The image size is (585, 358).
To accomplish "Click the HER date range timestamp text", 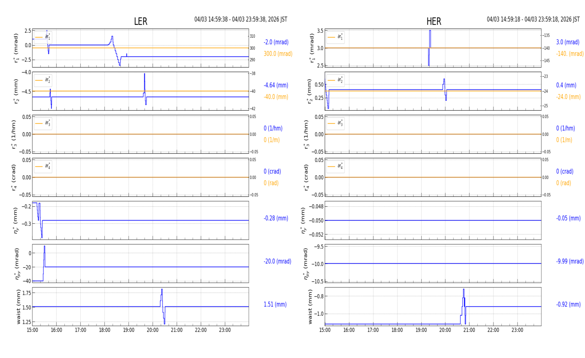I will point(533,19).
